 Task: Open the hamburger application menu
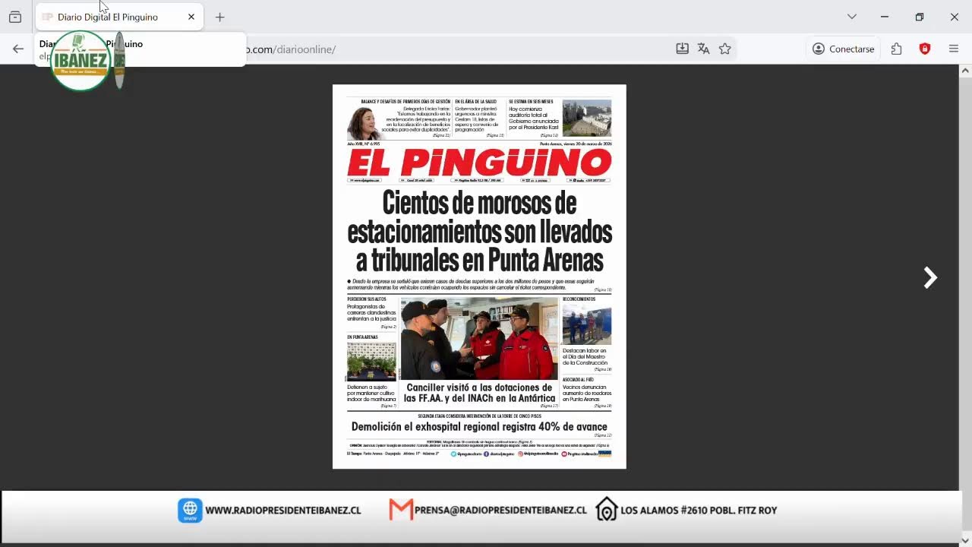pyautogui.click(x=954, y=49)
